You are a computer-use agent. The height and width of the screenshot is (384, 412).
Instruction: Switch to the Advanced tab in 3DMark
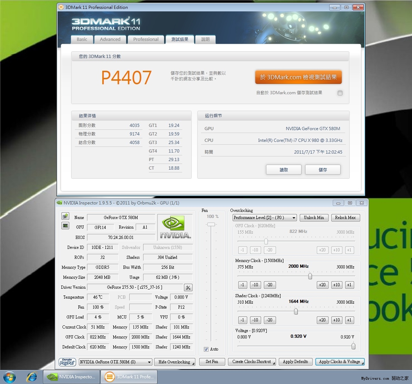coord(110,39)
